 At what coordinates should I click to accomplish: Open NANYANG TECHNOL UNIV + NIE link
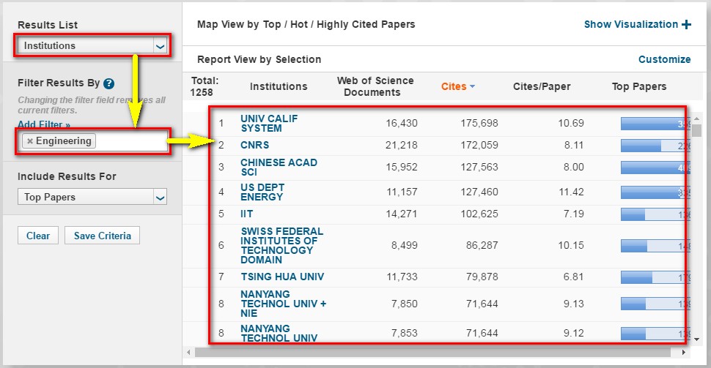pyautogui.click(x=283, y=304)
